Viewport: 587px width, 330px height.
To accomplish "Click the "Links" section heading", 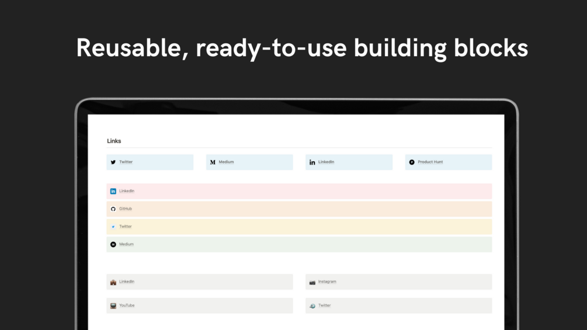I will point(114,141).
